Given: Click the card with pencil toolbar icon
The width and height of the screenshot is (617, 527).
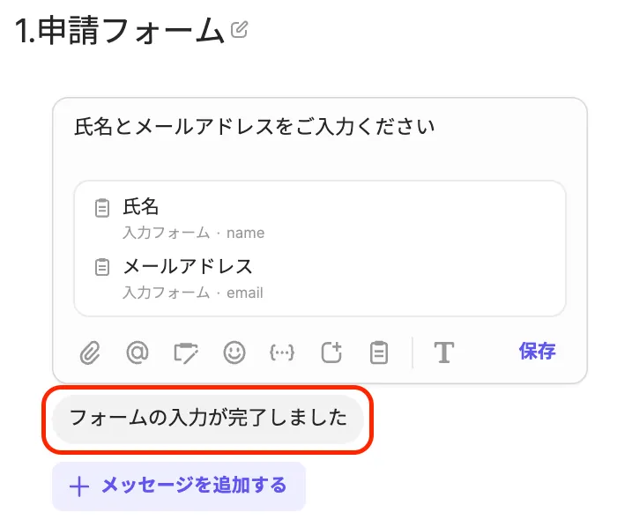Looking at the screenshot, I should click(186, 353).
